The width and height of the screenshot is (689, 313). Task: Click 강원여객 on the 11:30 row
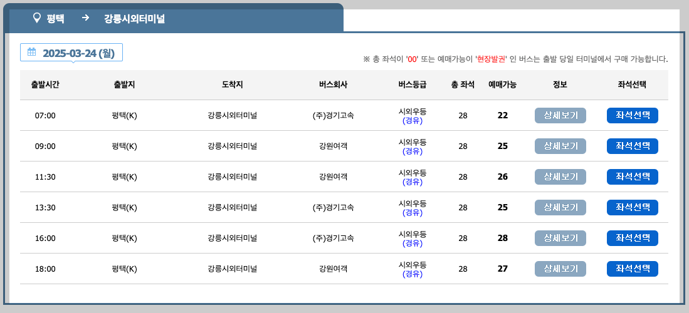(x=333, y=177)
